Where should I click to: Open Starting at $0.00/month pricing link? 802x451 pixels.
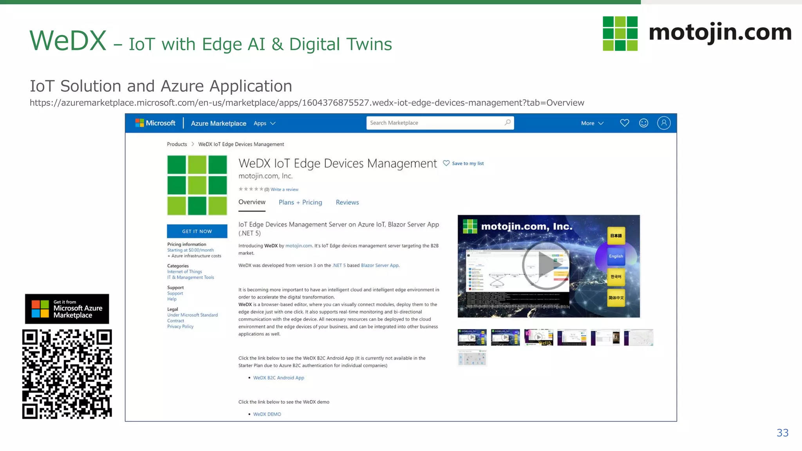pos(190,250)
